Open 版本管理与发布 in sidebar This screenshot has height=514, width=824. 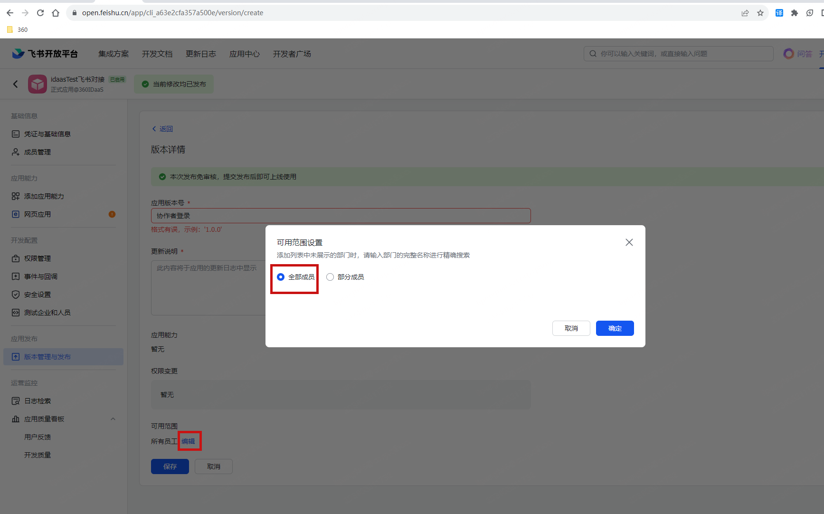(x=63, y=357)
